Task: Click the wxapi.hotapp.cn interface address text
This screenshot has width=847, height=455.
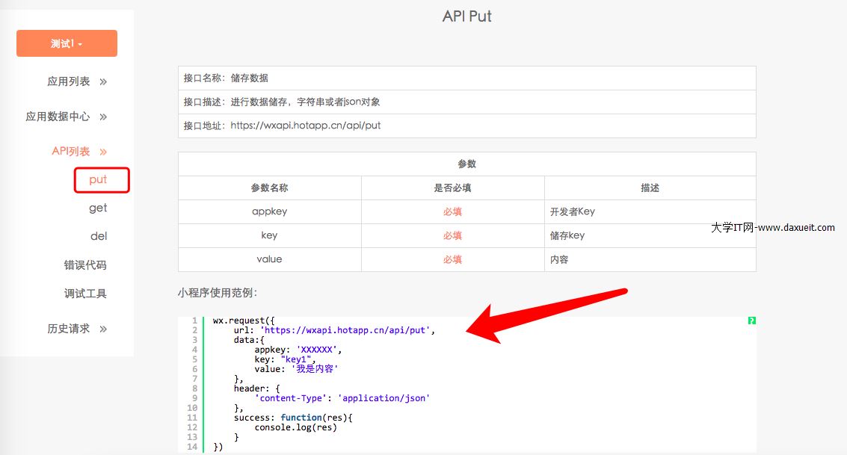Action: (x=305, y=126)
